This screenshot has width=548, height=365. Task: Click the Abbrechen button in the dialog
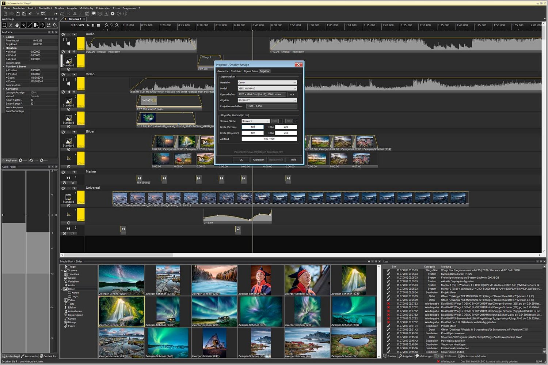tap(258, 160)
